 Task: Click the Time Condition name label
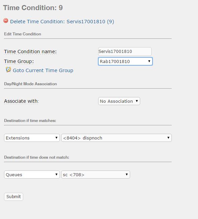(x=30, y=52)
